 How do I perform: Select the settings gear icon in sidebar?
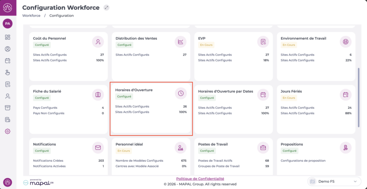pyautogui.click(x=8, y=131)
